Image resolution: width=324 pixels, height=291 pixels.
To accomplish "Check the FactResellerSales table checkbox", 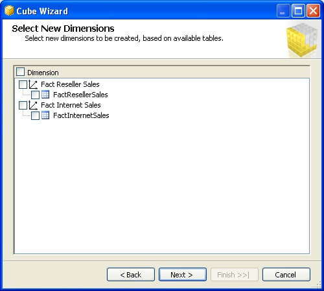I will pyautogui.click(x=35, y=95).
